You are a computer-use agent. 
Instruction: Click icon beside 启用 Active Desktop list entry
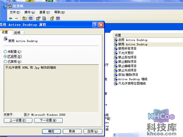[x=116, y=40]
